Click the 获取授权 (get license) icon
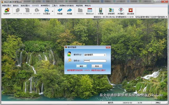The width and height of the screenshot is (169, 105). 111,11
